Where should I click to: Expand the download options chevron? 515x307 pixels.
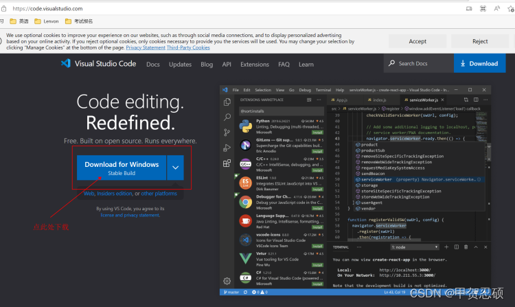click(x=175, y=168)
